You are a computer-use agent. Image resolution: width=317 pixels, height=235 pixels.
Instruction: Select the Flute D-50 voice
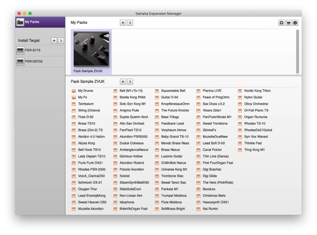(x=86, y=117)
